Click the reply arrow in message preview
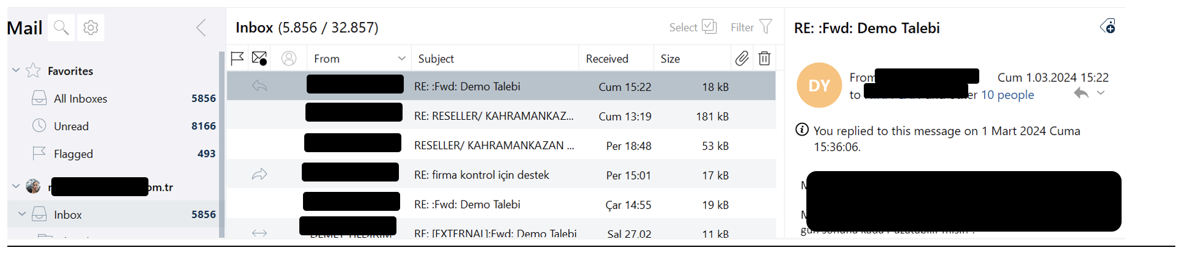 (1081, 94)
